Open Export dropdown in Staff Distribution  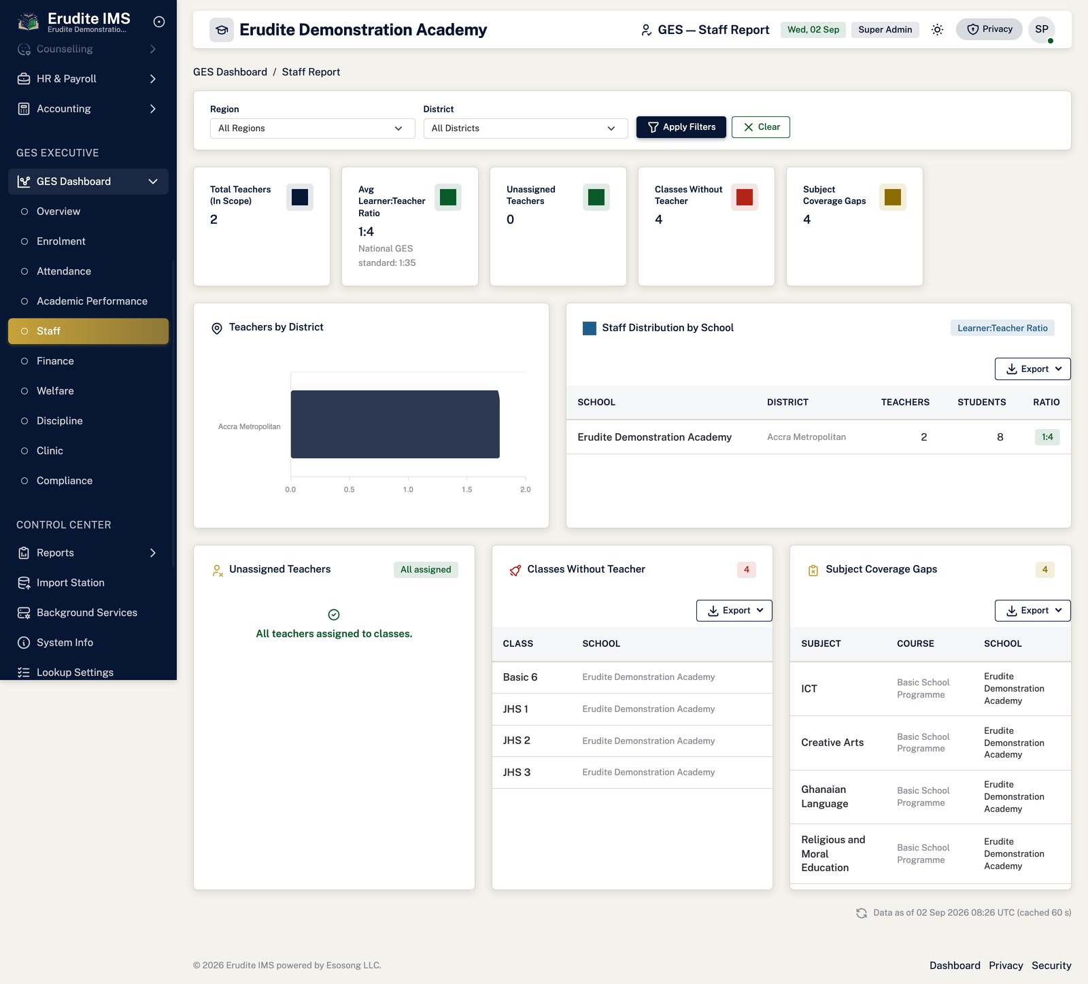click(x=1032, y=369)
